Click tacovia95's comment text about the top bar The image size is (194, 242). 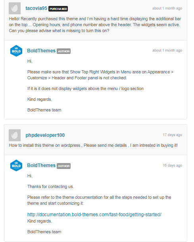coord(95,25)
